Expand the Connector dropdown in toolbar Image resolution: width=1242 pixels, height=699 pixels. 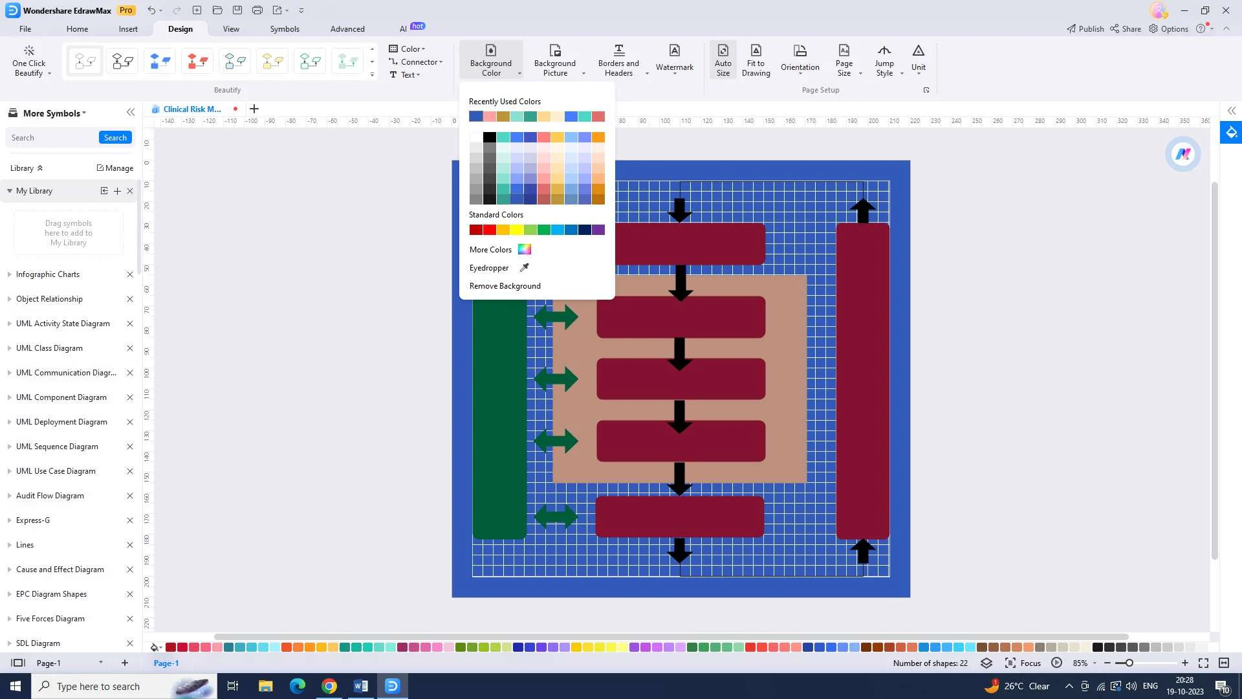click(439, 61)
